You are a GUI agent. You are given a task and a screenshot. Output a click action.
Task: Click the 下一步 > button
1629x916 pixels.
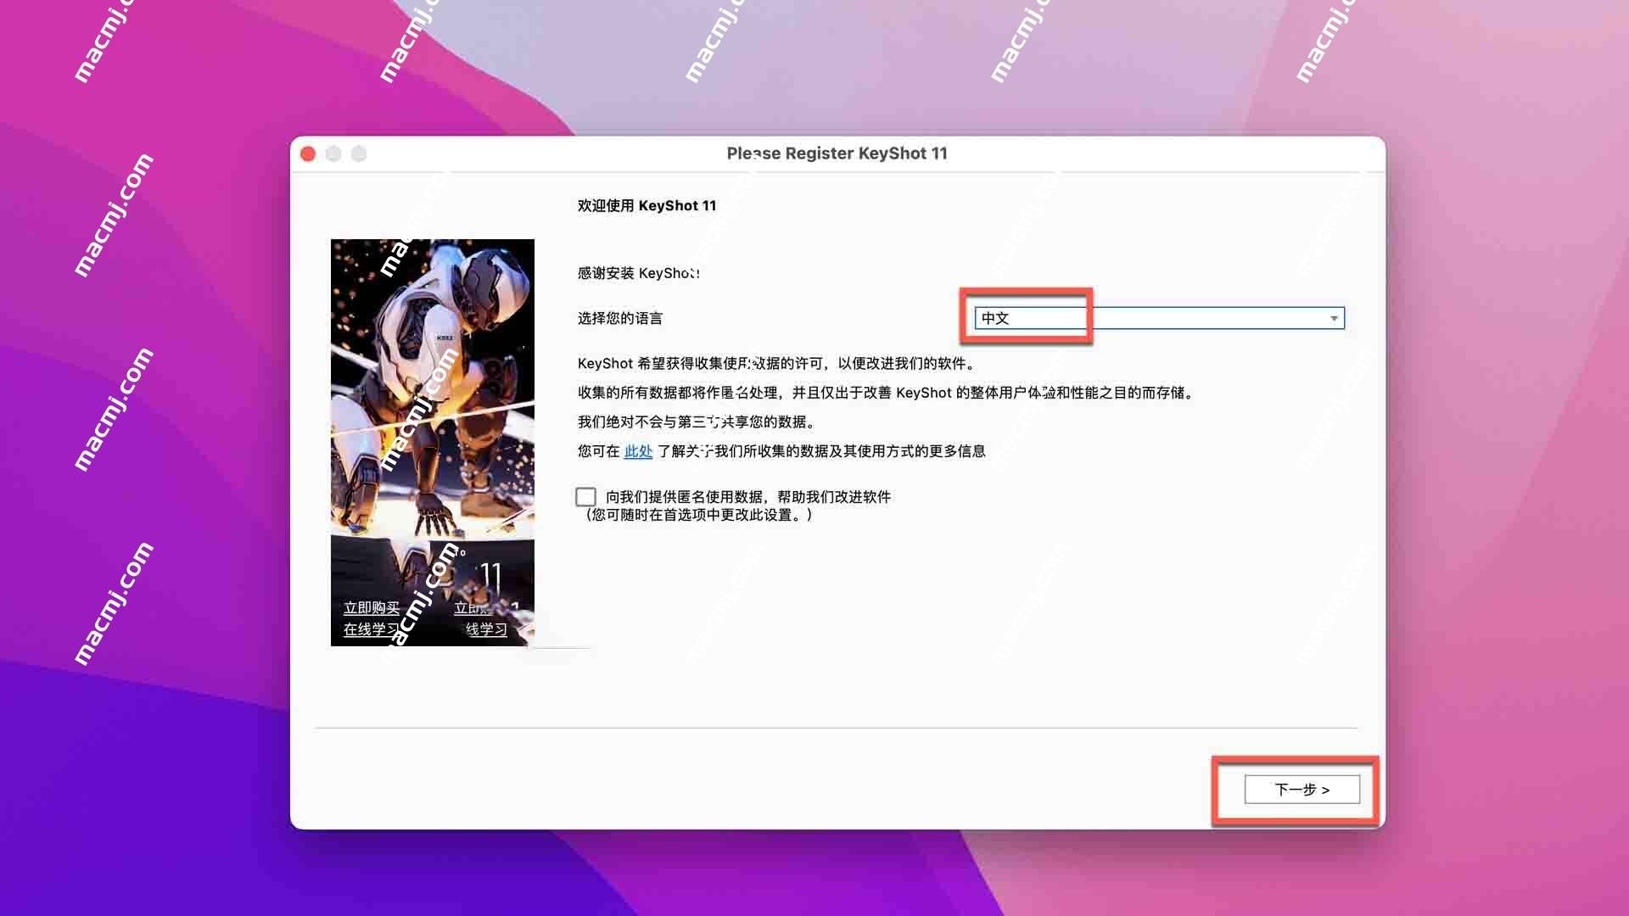point(1302,790)
